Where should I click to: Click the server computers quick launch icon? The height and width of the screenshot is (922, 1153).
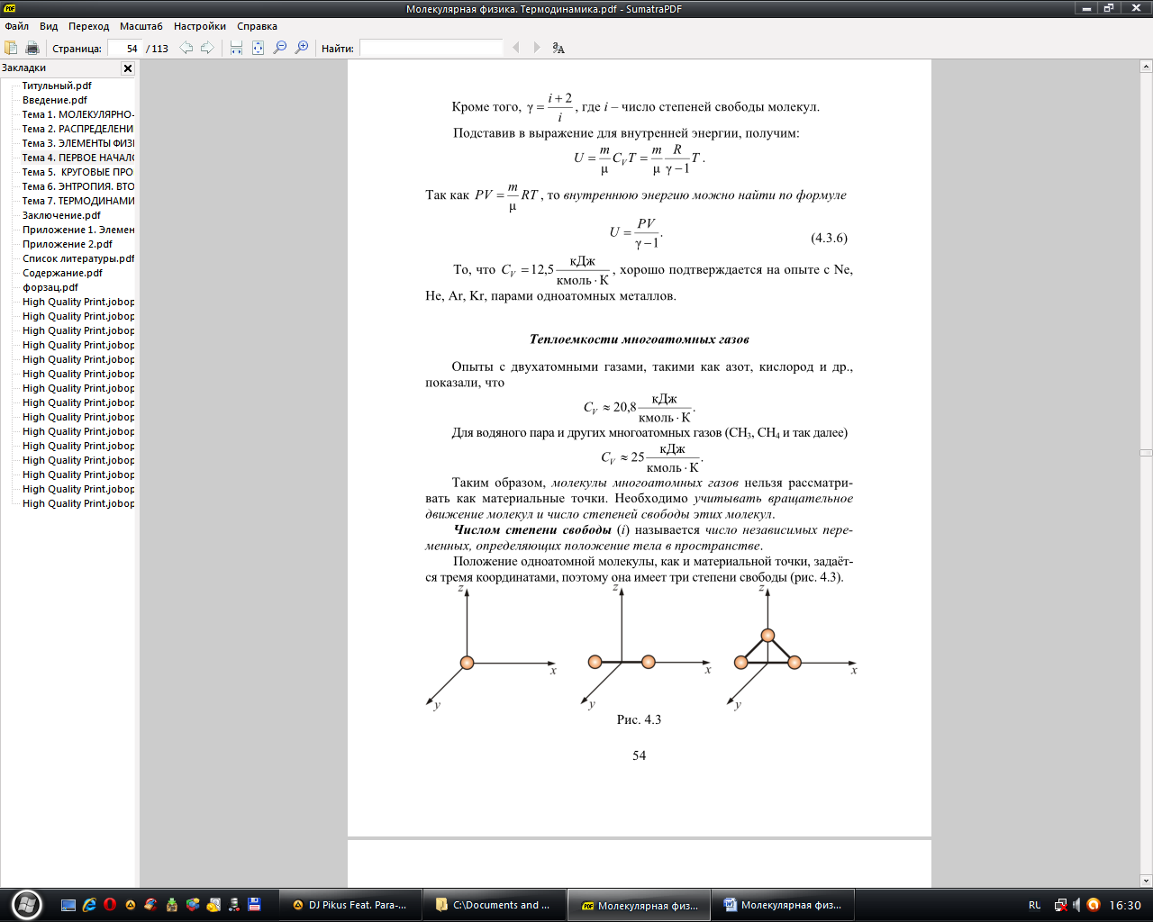234,905
